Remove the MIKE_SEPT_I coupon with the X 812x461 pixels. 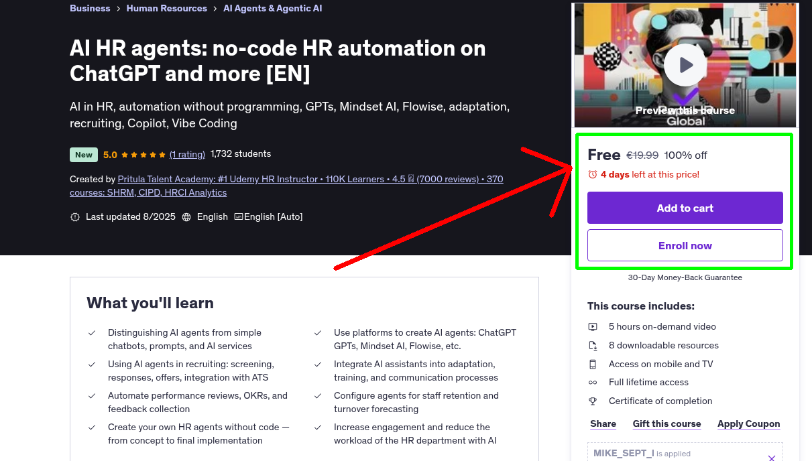click(772, 458)
